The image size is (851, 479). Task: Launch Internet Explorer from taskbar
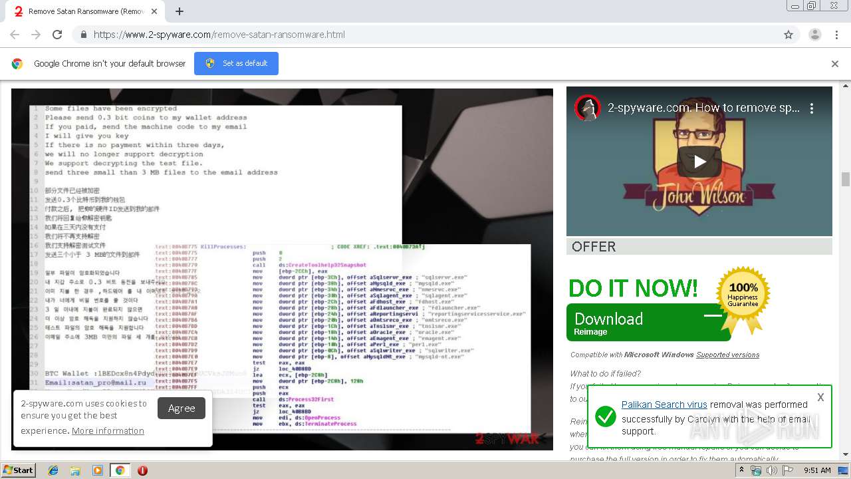[53, 470]
